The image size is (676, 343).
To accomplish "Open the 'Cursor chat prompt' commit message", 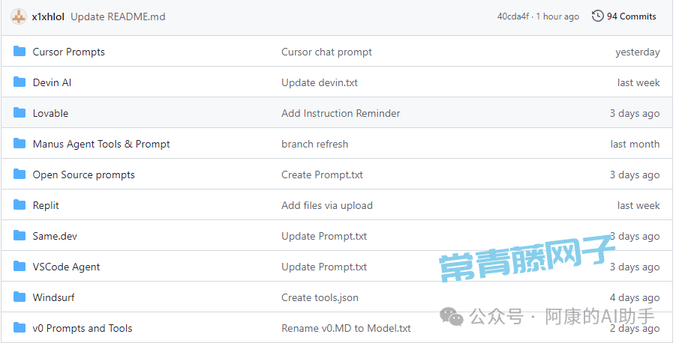I will [326, 52].
